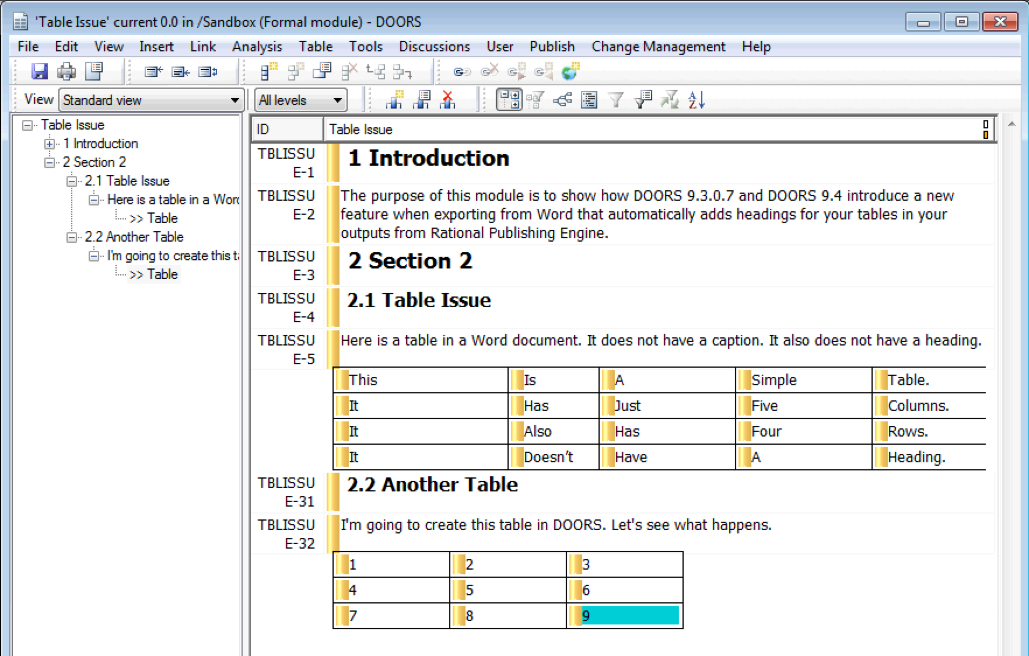Click the make-link-from-start icon
Image resolution: width=1029 pixels, height=656 pixels.
(x=543, y=72)
